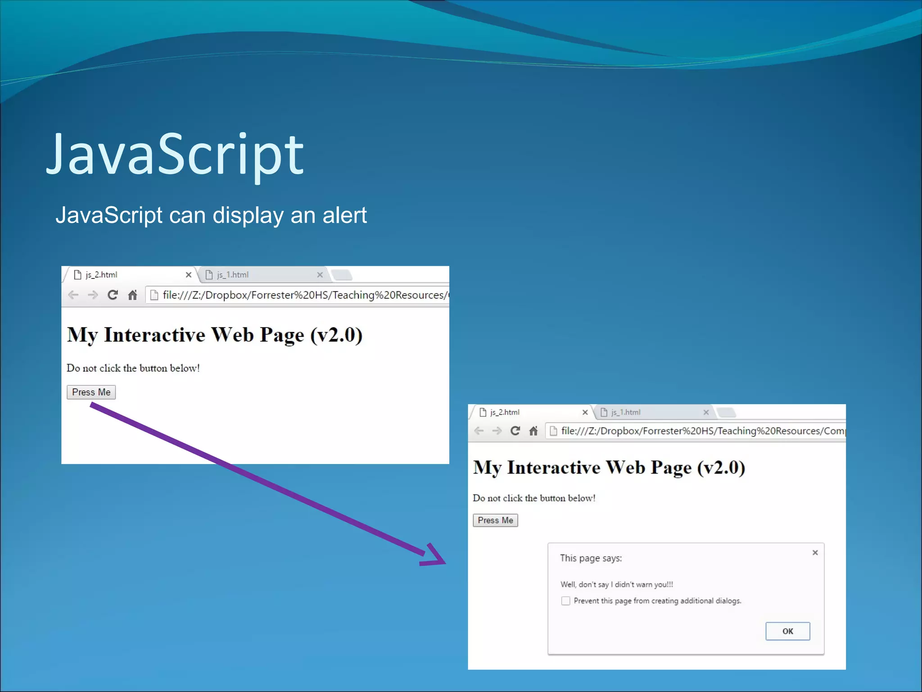Confirm the alert with OK

click(x=787, y=631)
